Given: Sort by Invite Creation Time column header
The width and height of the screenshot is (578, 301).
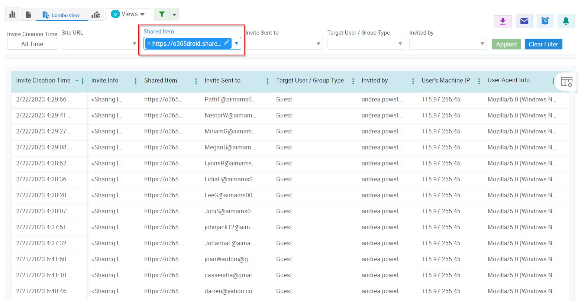Looking at the screenshot, I should (x=43, y=81).
